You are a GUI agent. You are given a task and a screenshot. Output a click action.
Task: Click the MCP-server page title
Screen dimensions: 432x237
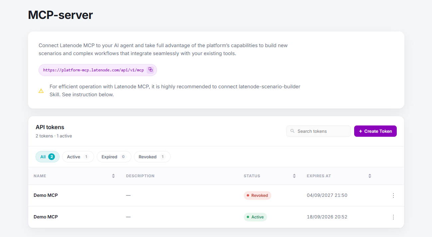[x=60, y=15]
